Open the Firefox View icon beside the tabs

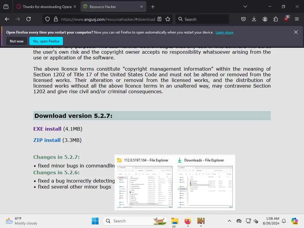[6, 7]
